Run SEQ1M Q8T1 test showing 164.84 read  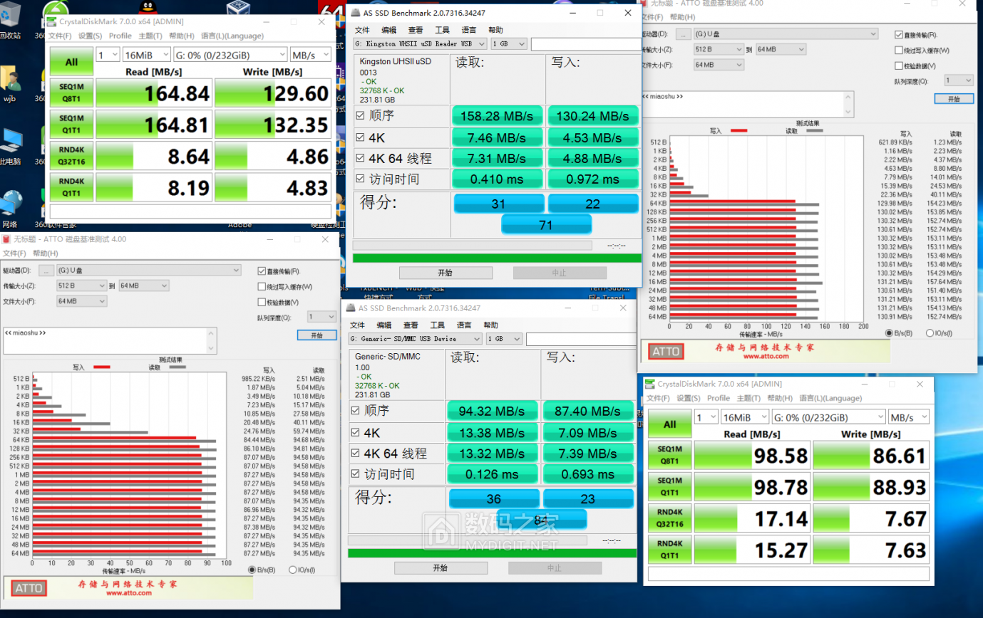pyautogui.click(x=72, y=93)
